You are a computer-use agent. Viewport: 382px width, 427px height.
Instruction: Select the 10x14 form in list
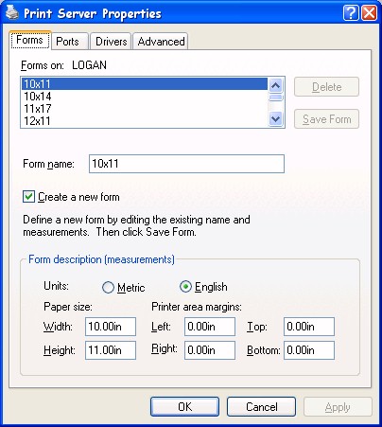pos(145,97)
